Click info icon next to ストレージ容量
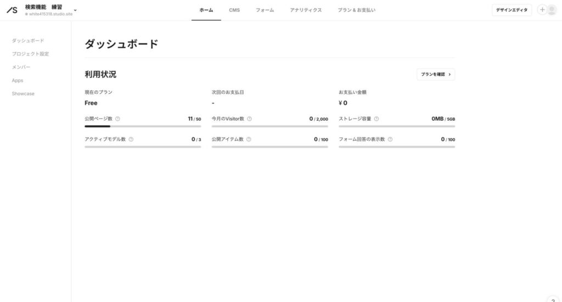This screenshot has width=562, height=302. click(x=376, y=119)
